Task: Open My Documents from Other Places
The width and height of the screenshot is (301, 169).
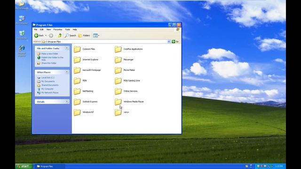Action: click(48, 81)
